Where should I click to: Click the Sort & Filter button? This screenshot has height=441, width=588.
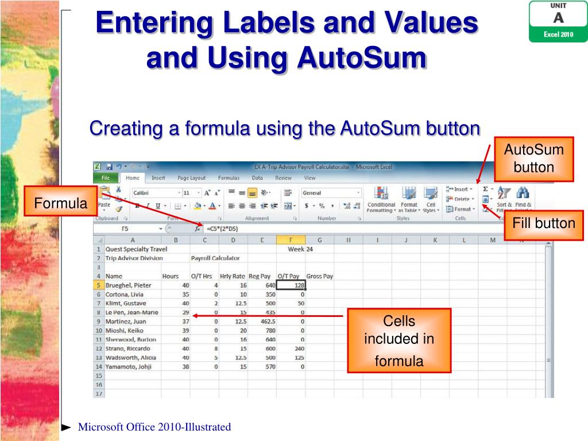[504, 199]
